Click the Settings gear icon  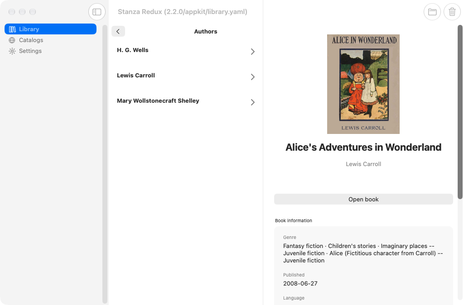12,51
